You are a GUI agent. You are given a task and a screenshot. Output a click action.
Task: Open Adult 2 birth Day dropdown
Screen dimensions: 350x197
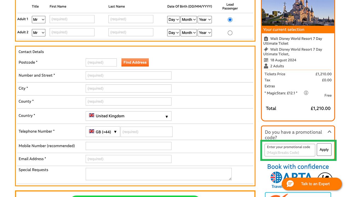174,33
